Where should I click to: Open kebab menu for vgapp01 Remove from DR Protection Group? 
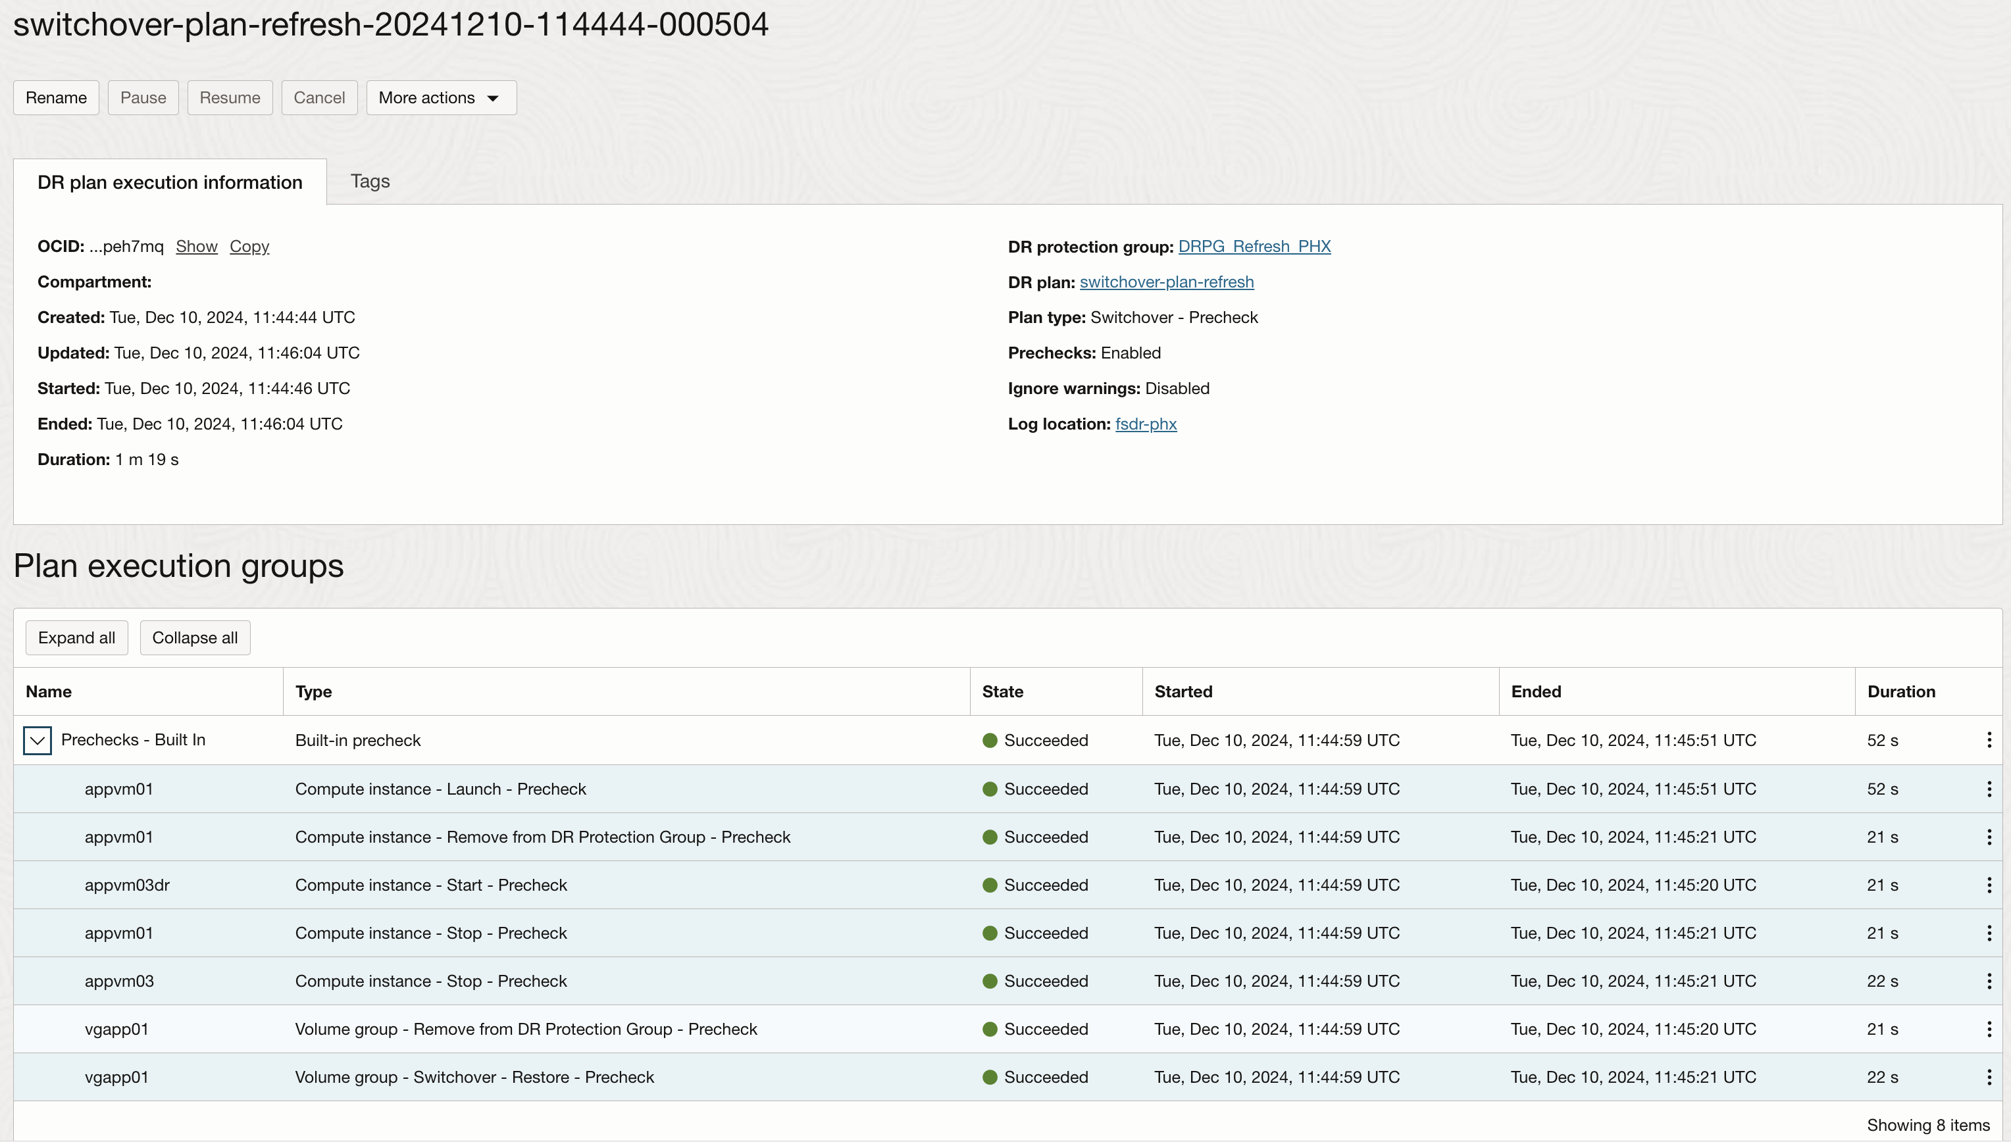point(1988,1029)
